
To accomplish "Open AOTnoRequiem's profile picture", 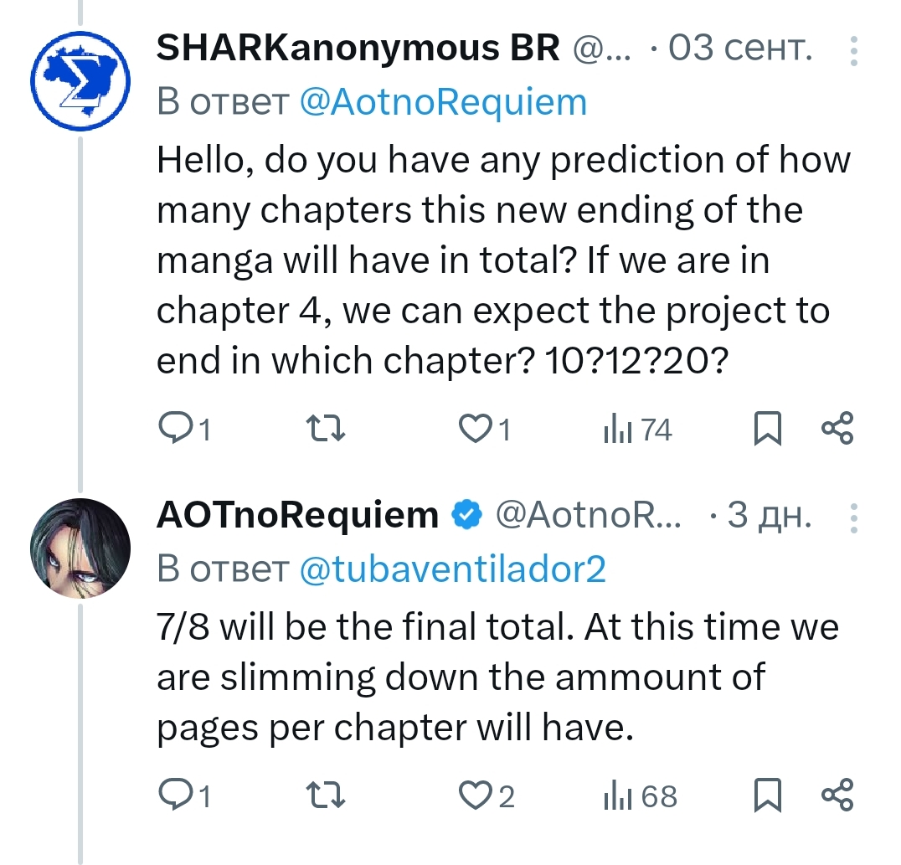I will click(x=80, y=547).
